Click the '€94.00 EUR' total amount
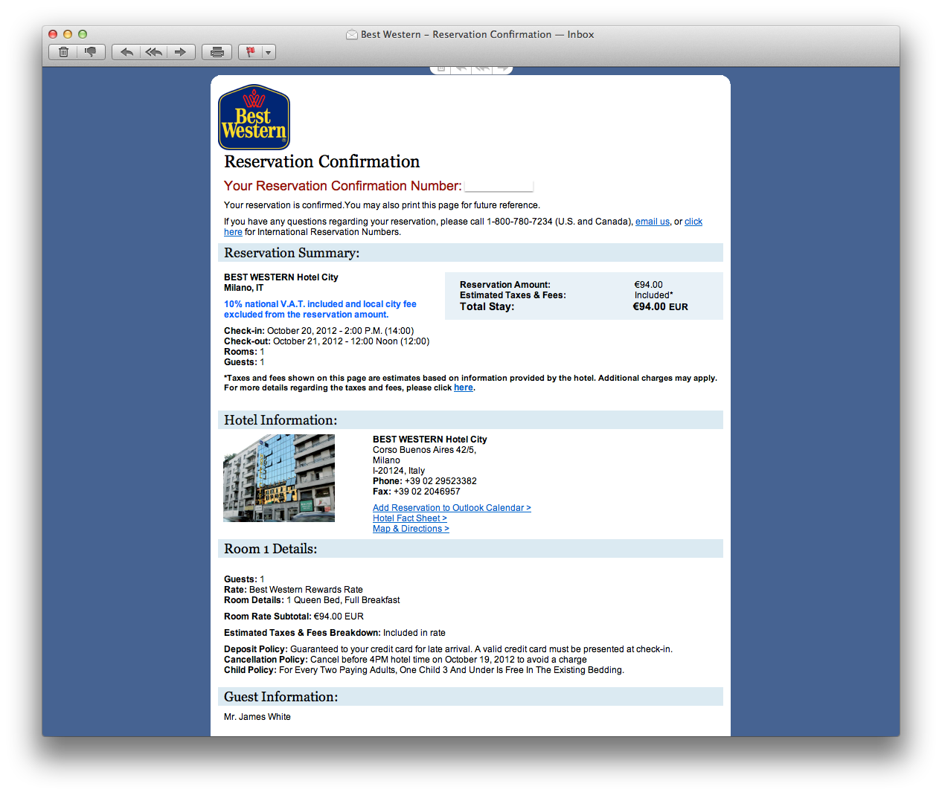This screenshot has width=942, height=795. point(661,306)
